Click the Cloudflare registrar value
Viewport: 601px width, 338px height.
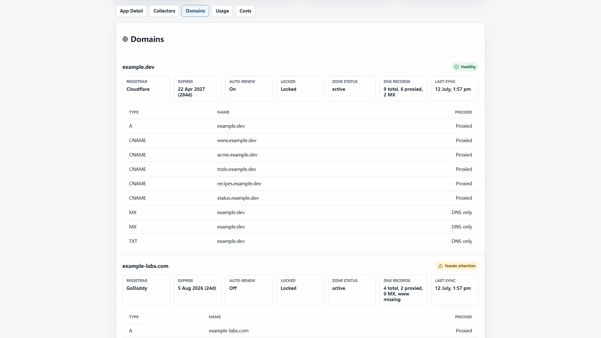click(x=138, y=89)
